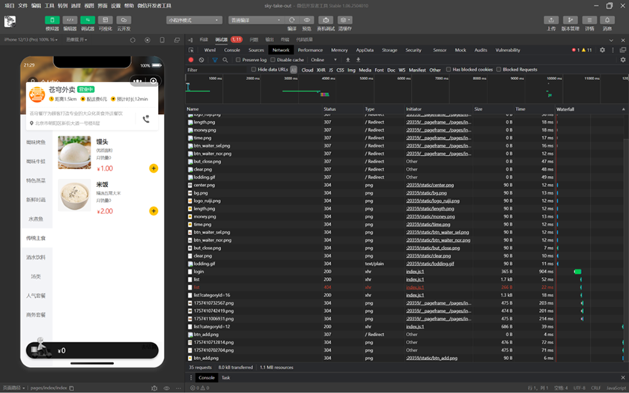This screenshot has height=393, width=629.
Task: Check Blocked Requests
Action: pyautogui.click(x=499, y=70)
